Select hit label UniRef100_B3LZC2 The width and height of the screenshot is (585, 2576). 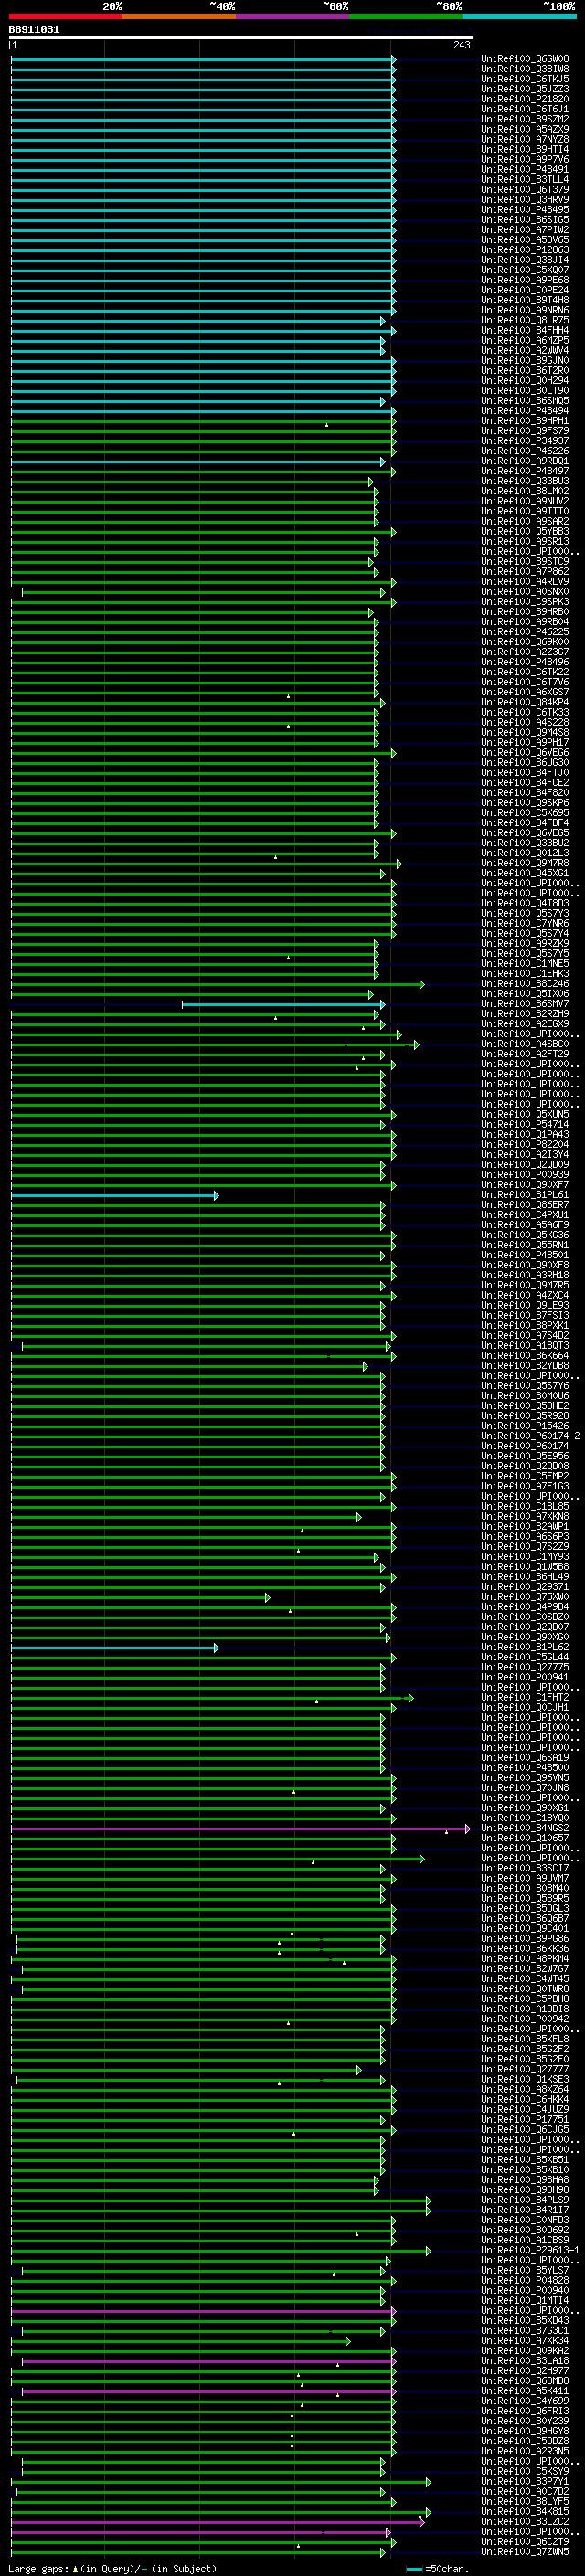pyautogui.click(x=525, y=2522)
